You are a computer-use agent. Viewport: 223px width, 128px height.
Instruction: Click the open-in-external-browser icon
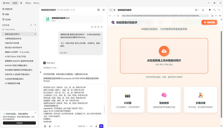point(212,16)
